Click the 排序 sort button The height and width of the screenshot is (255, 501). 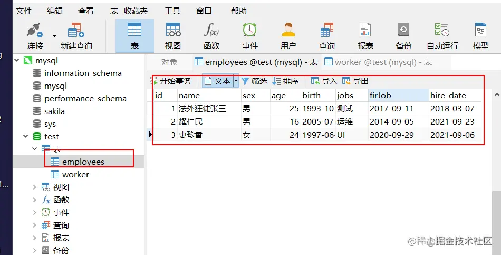click(285, 81)
